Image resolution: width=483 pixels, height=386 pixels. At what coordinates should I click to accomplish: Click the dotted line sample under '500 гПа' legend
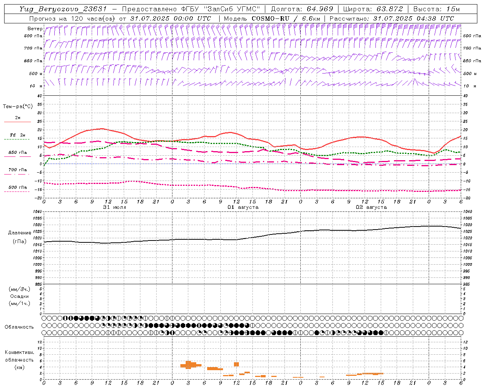(17, 191)
